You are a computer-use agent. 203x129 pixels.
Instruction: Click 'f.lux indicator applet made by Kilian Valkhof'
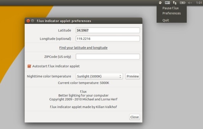(84, 107)
